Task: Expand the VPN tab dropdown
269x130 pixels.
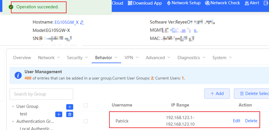Action: coord(137,57)
